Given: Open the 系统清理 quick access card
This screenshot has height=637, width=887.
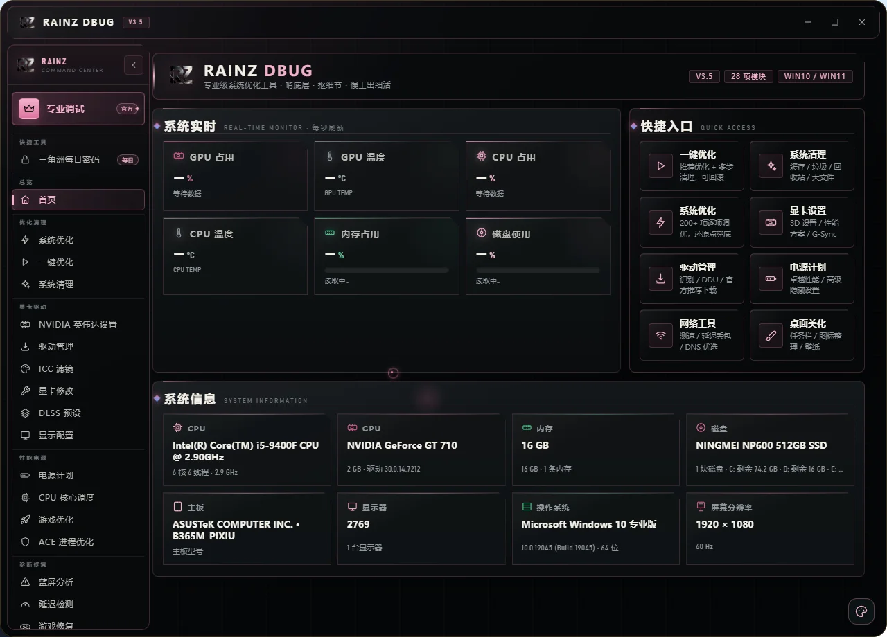Looking at the screenshot, I should point(802,165).
